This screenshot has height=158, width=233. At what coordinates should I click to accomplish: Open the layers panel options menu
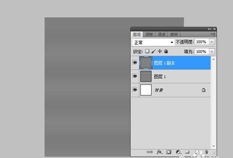point(213,34)
